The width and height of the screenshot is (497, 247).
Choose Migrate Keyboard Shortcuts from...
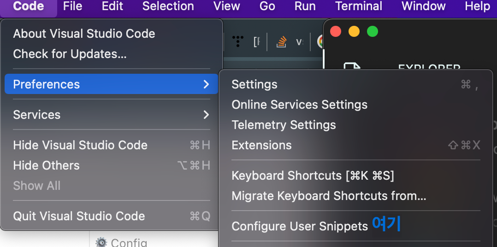(x=355, y=196)
